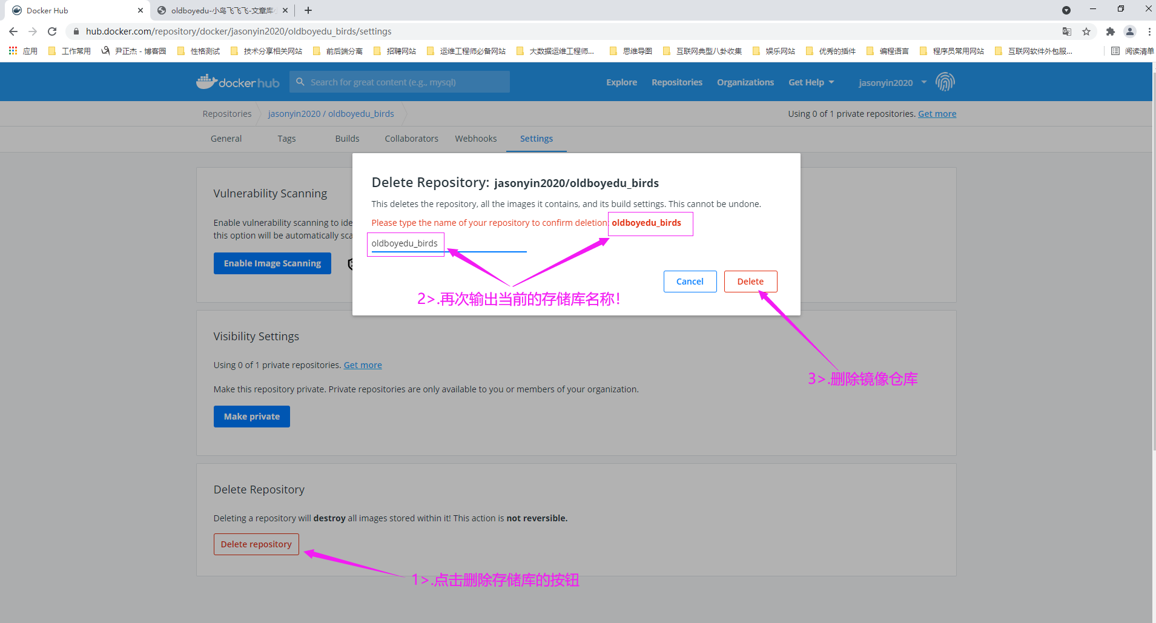The width and height of the screenshot is (1156, 623).
Task: Bookmark this page with the star icon
Action: click(x=1086, y=31)
